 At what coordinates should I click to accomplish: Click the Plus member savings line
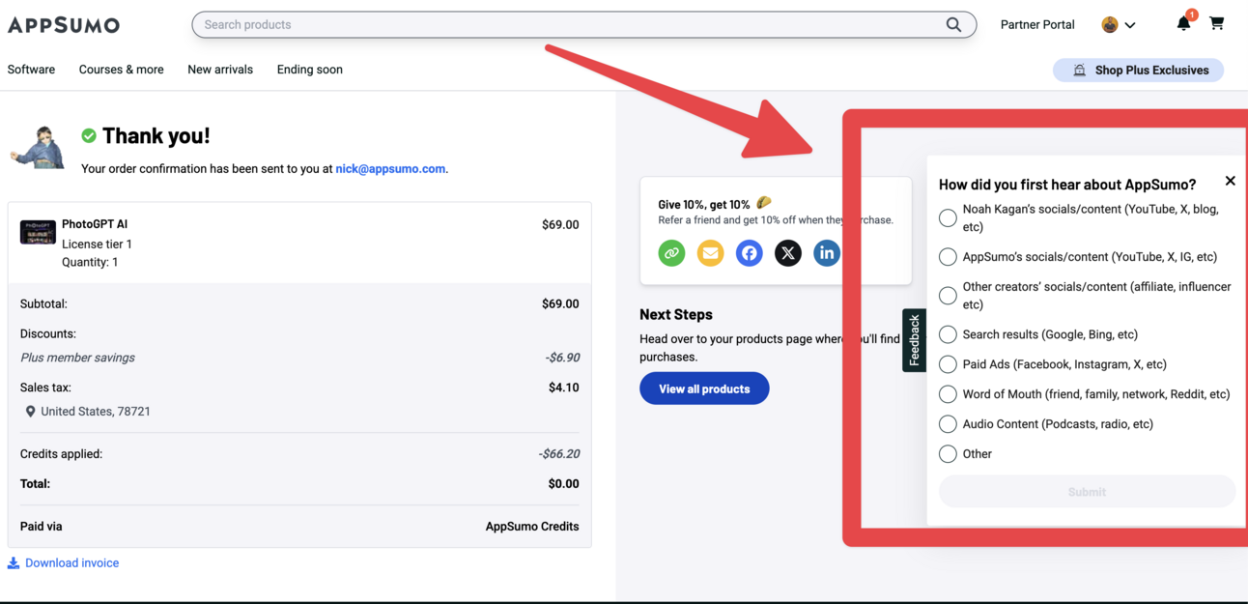[x=77, y=358]
